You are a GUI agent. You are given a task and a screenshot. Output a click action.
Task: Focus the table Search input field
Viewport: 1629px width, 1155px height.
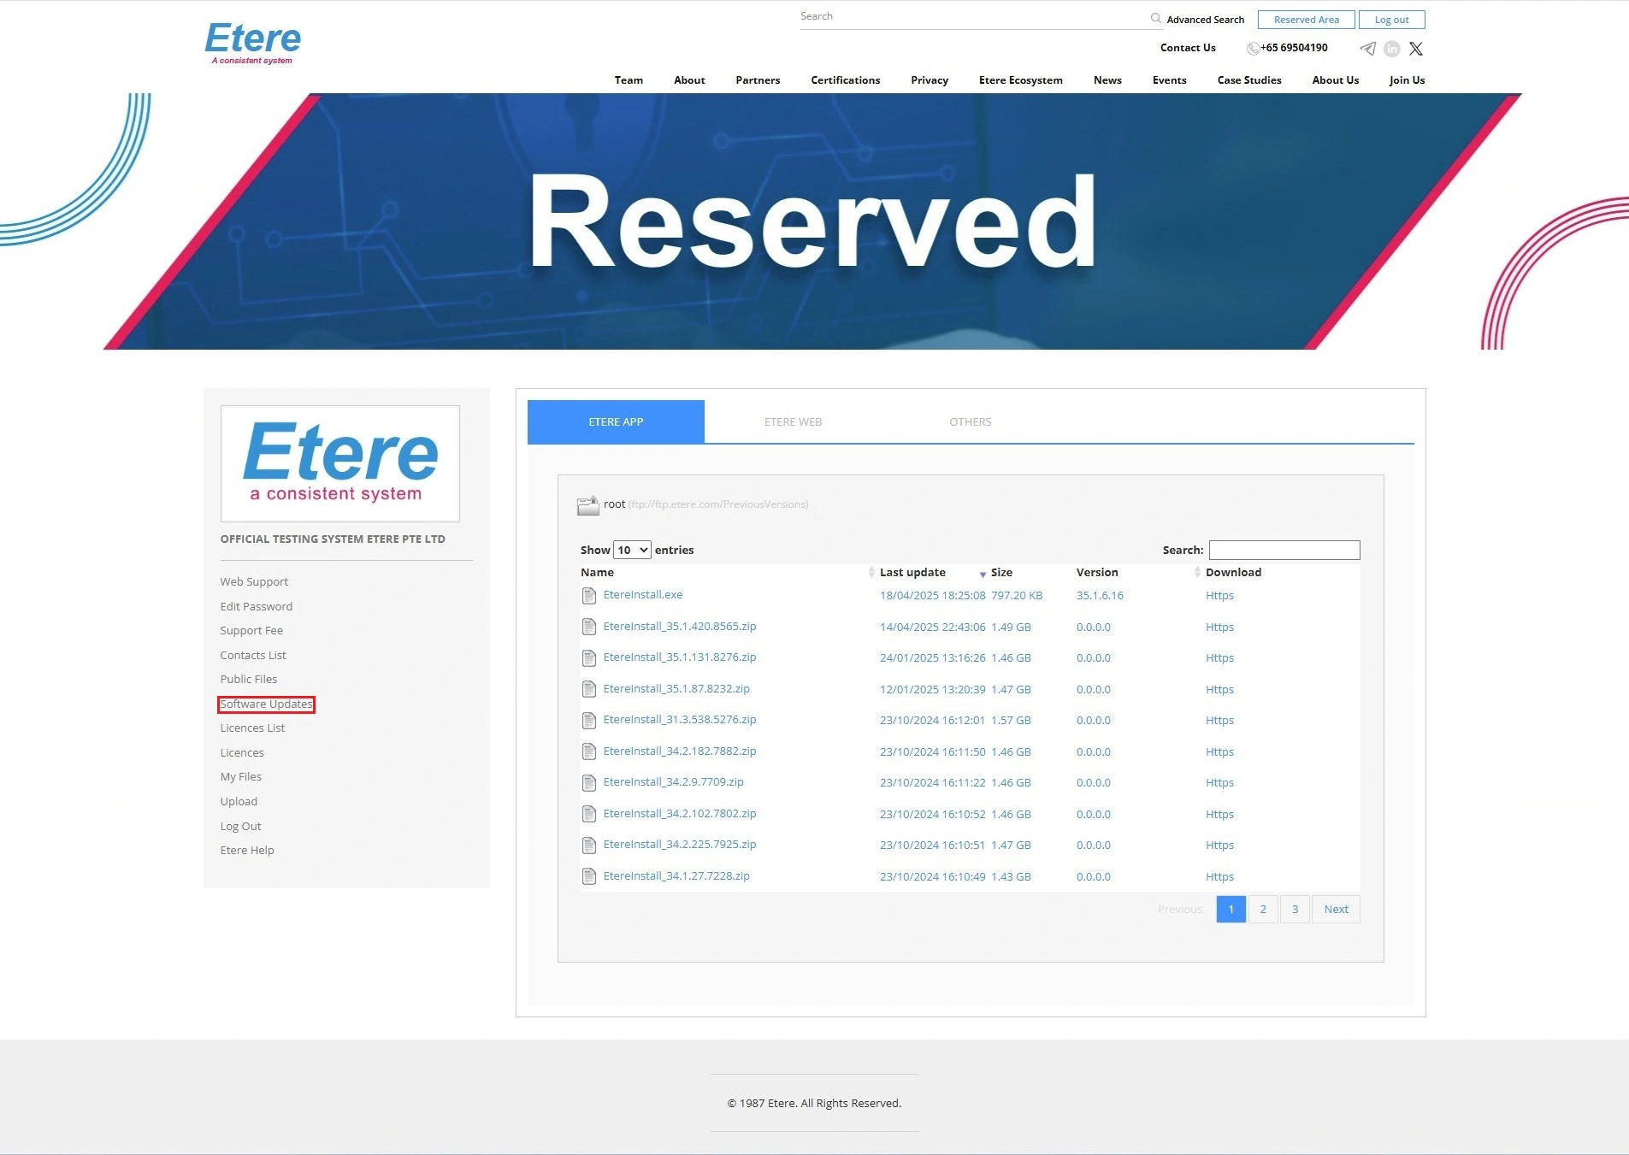point(1284,550)
